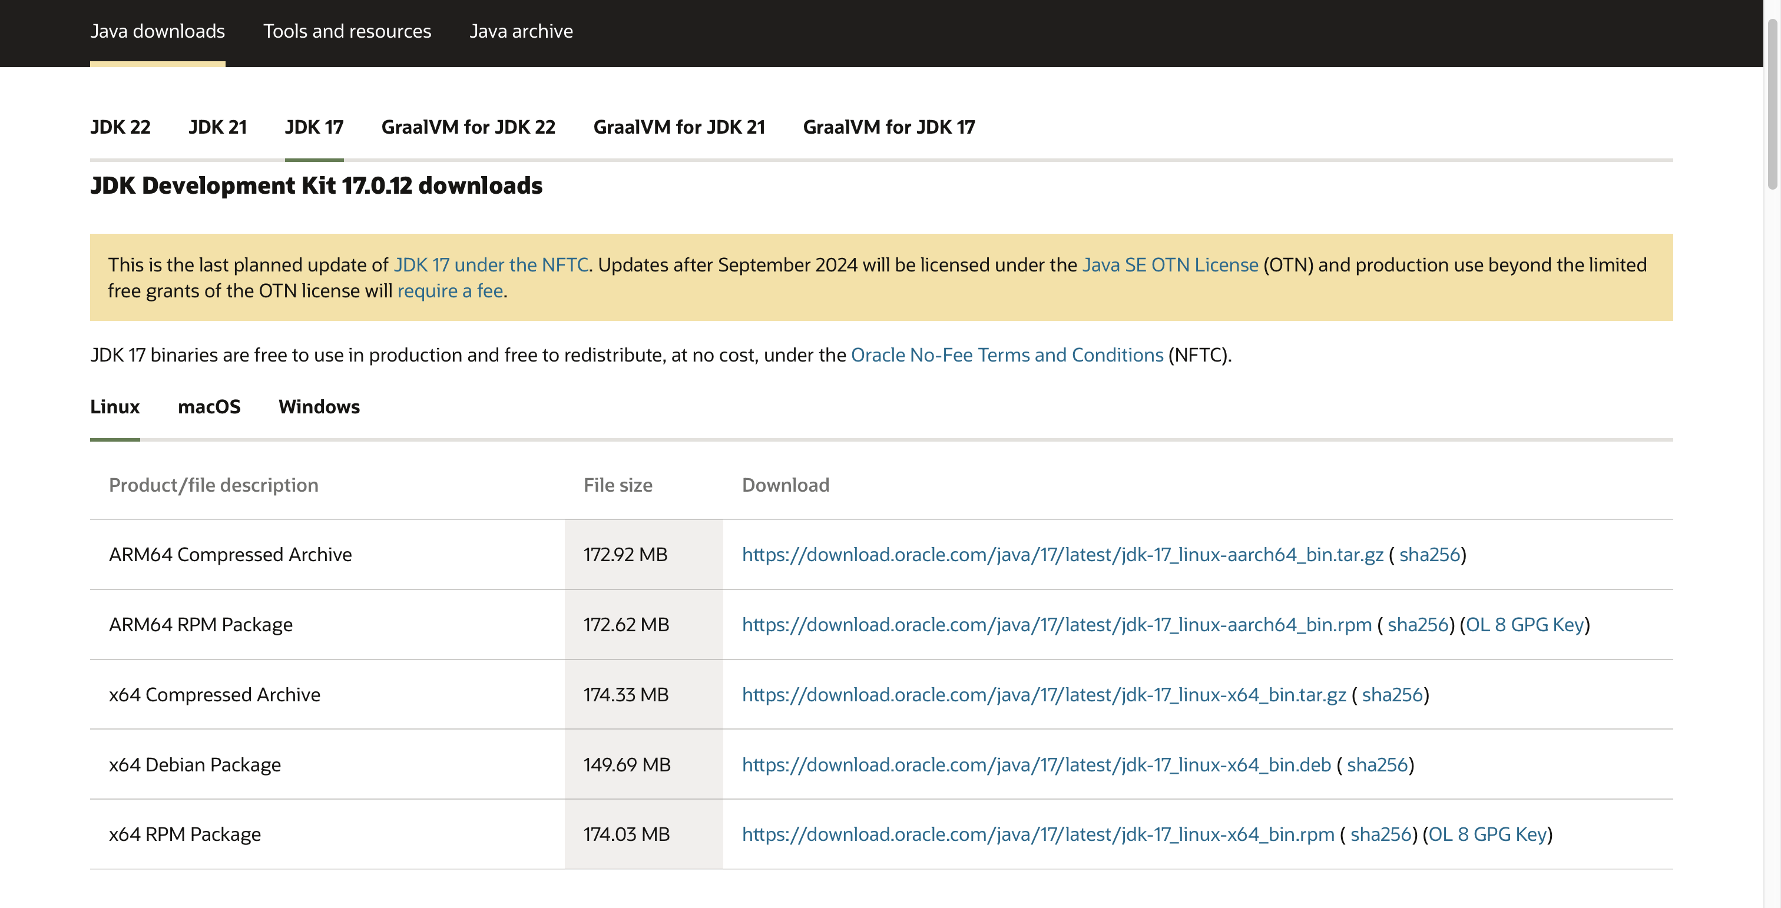Download jdk-17_linux-x64_bin.tar.gz

[x=1044, y=694]
